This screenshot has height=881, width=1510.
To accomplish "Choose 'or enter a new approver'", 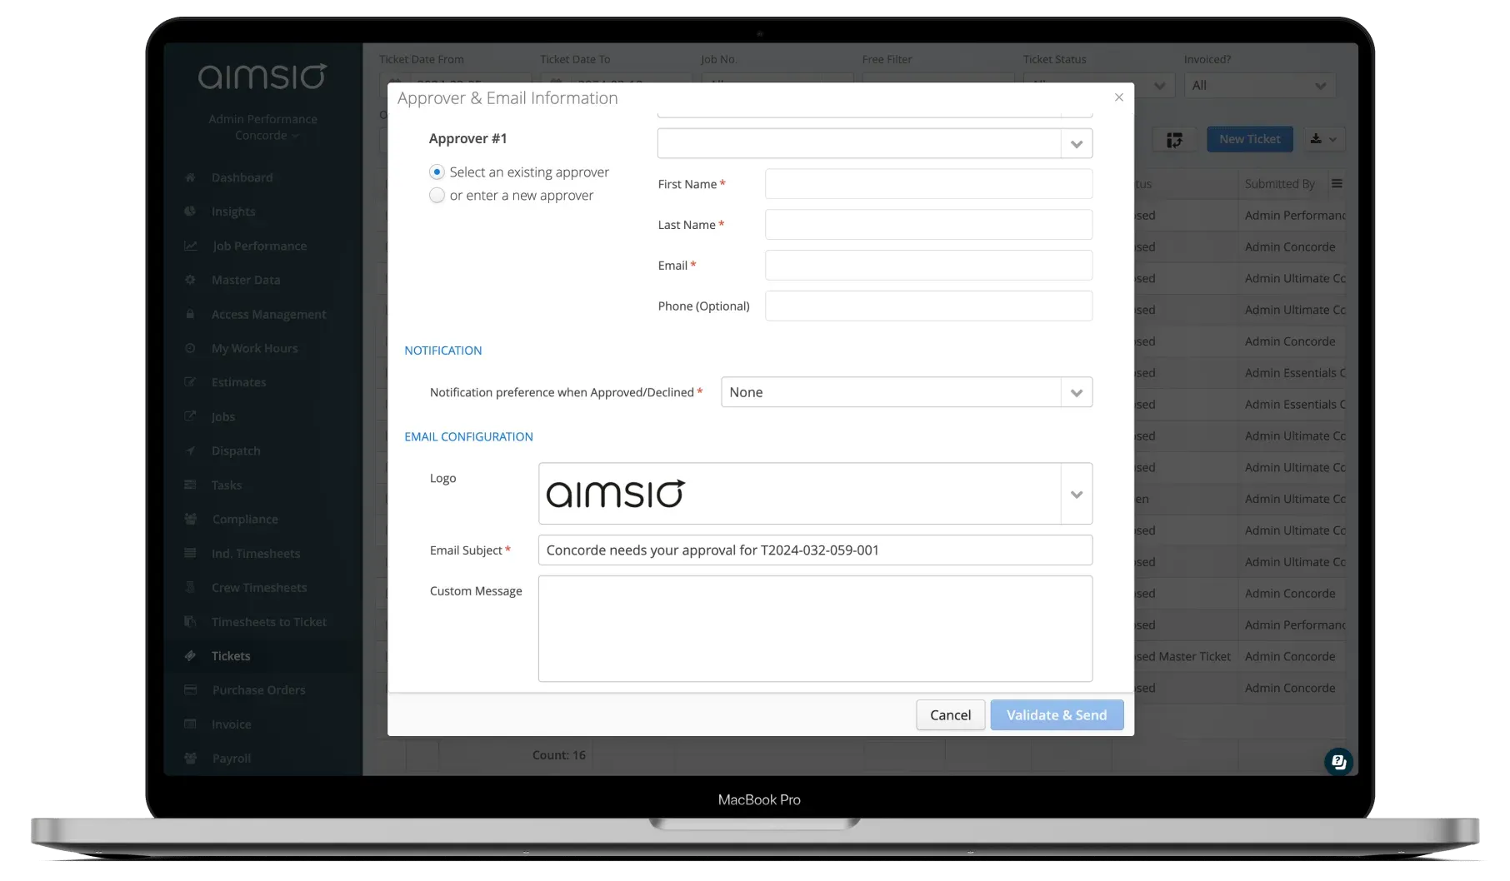I will [x=437, y=195].
